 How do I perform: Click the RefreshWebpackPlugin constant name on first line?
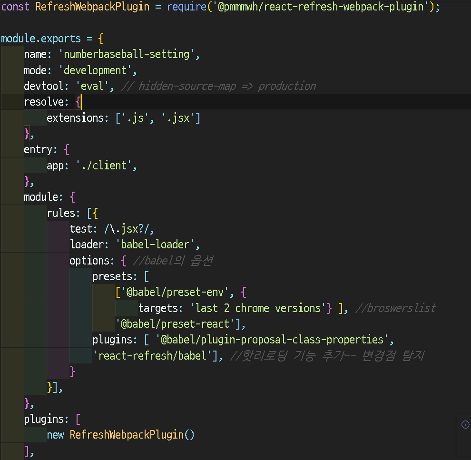tap(92, 7)
